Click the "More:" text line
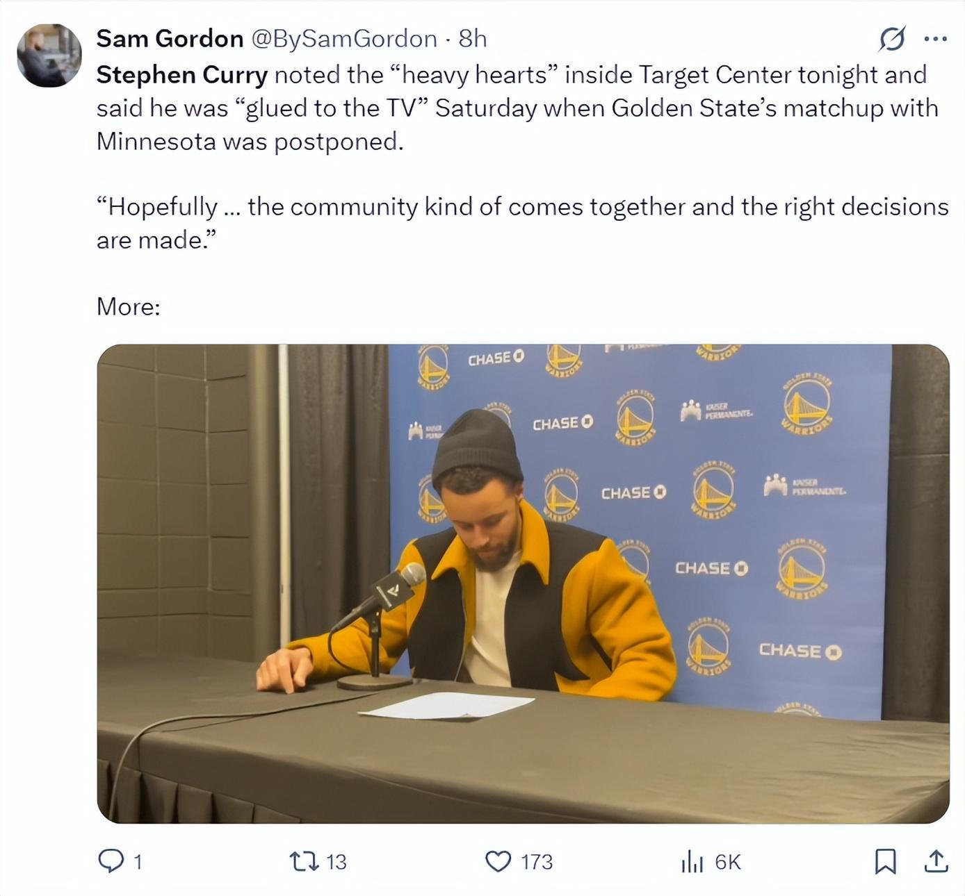This screenshot has width=965, height=896. (x=129, y=306)
